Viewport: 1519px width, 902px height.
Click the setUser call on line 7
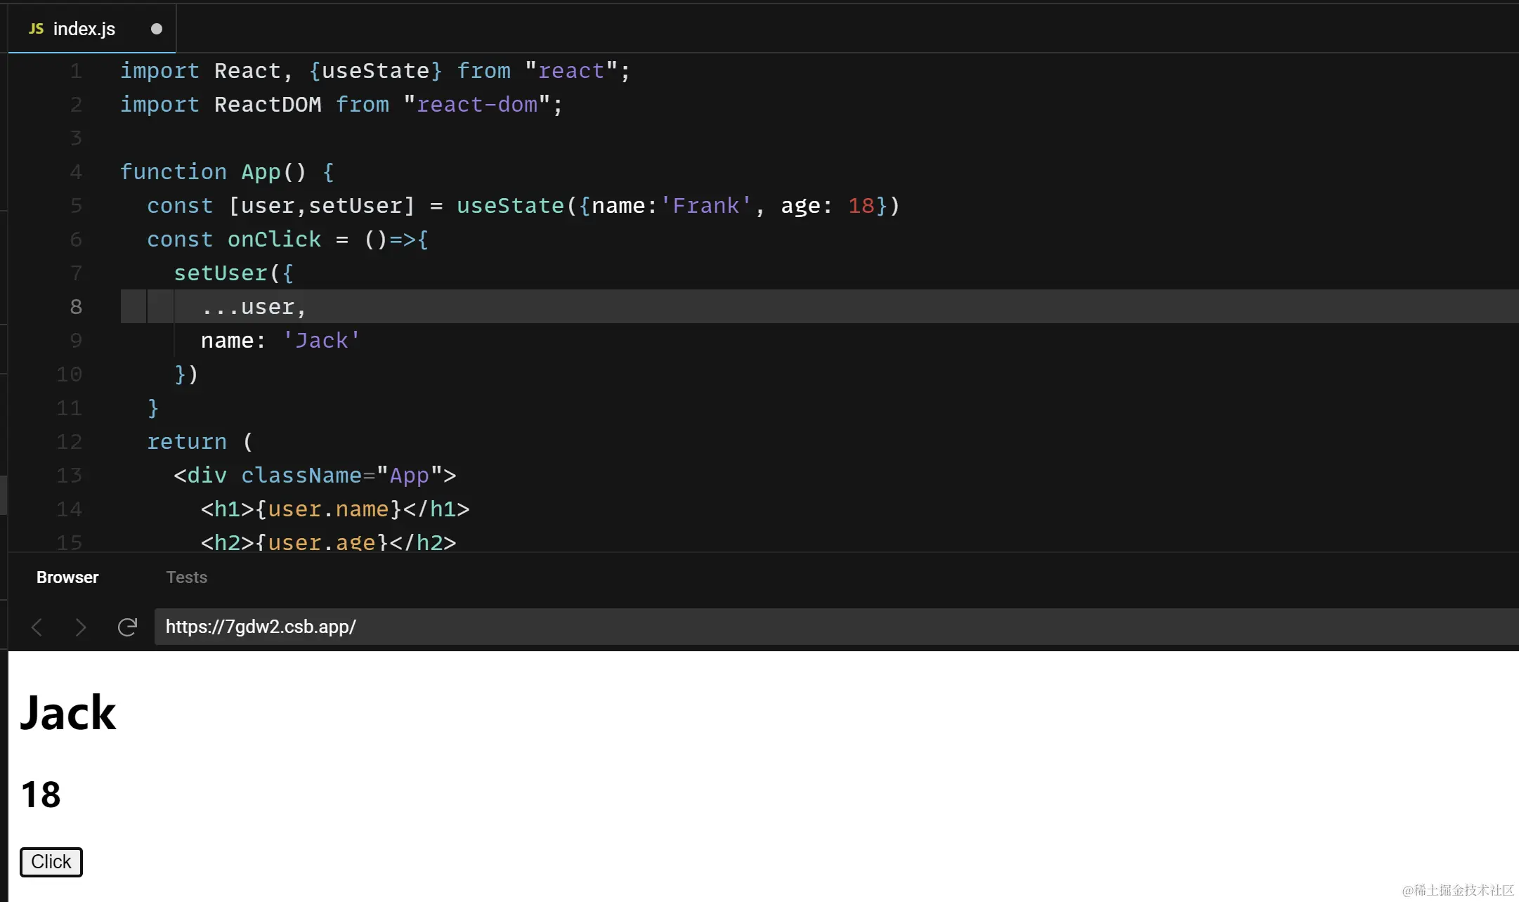(221, 273)
